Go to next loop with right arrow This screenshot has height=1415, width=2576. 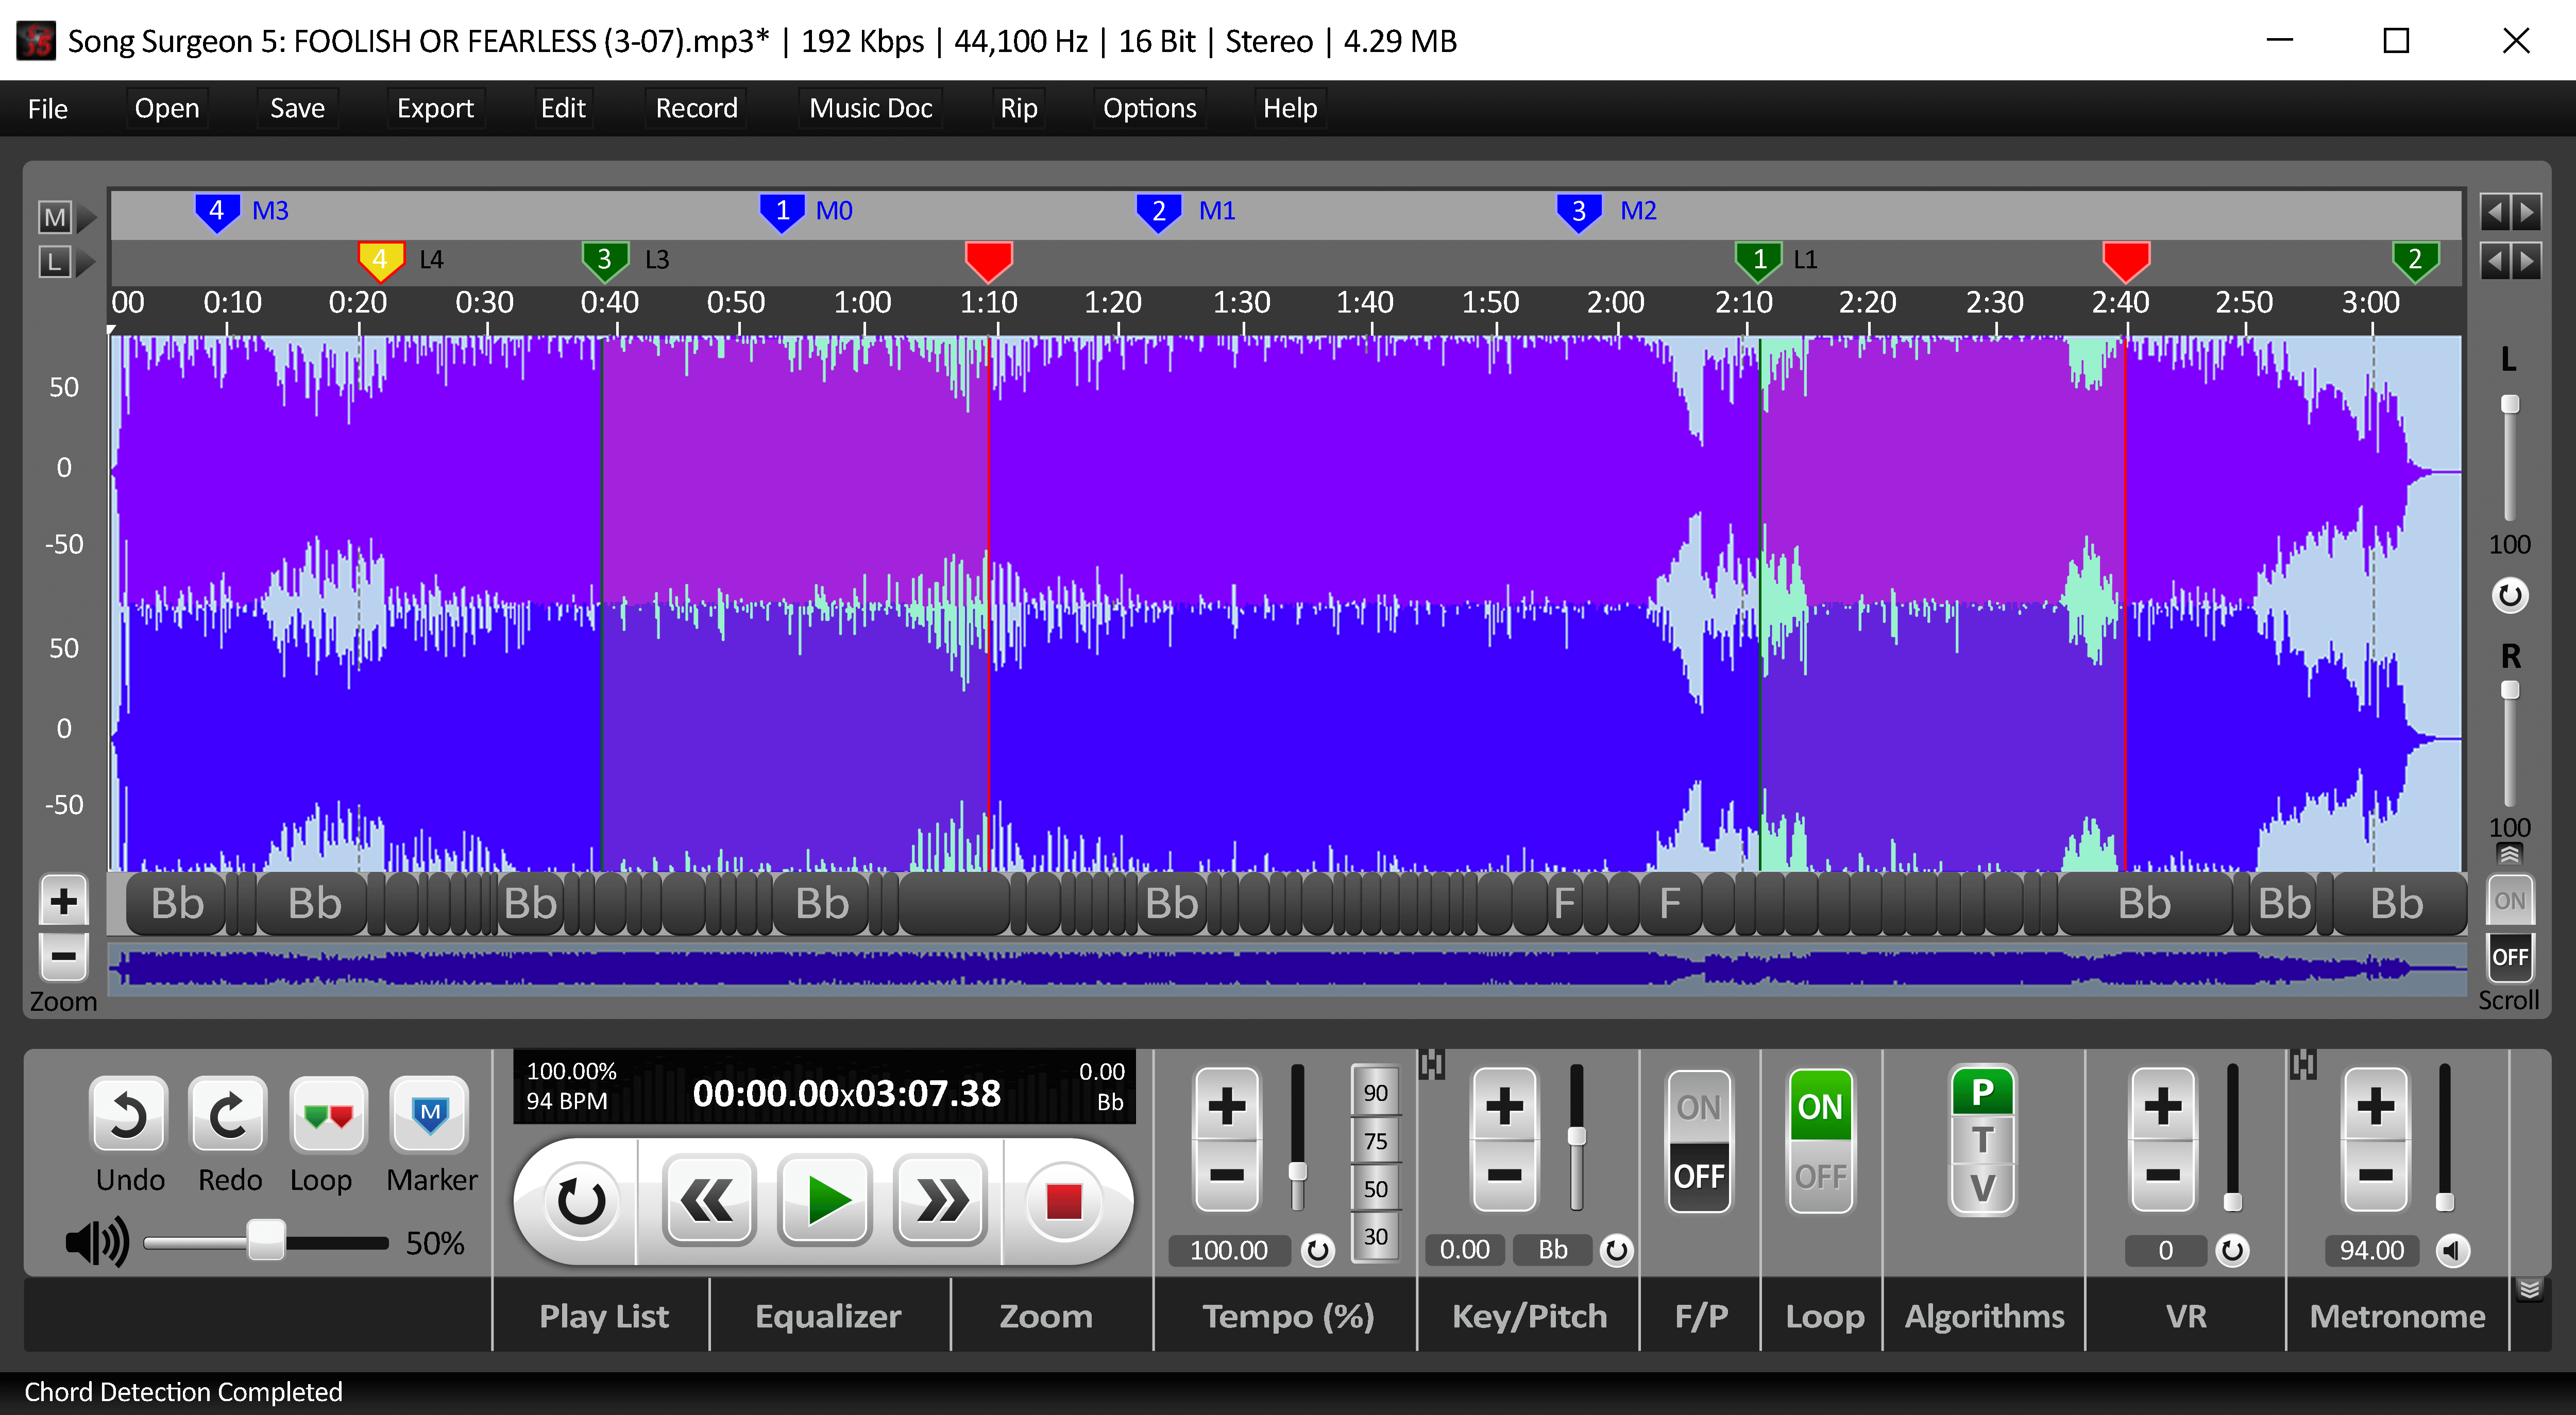point(2526,262)
